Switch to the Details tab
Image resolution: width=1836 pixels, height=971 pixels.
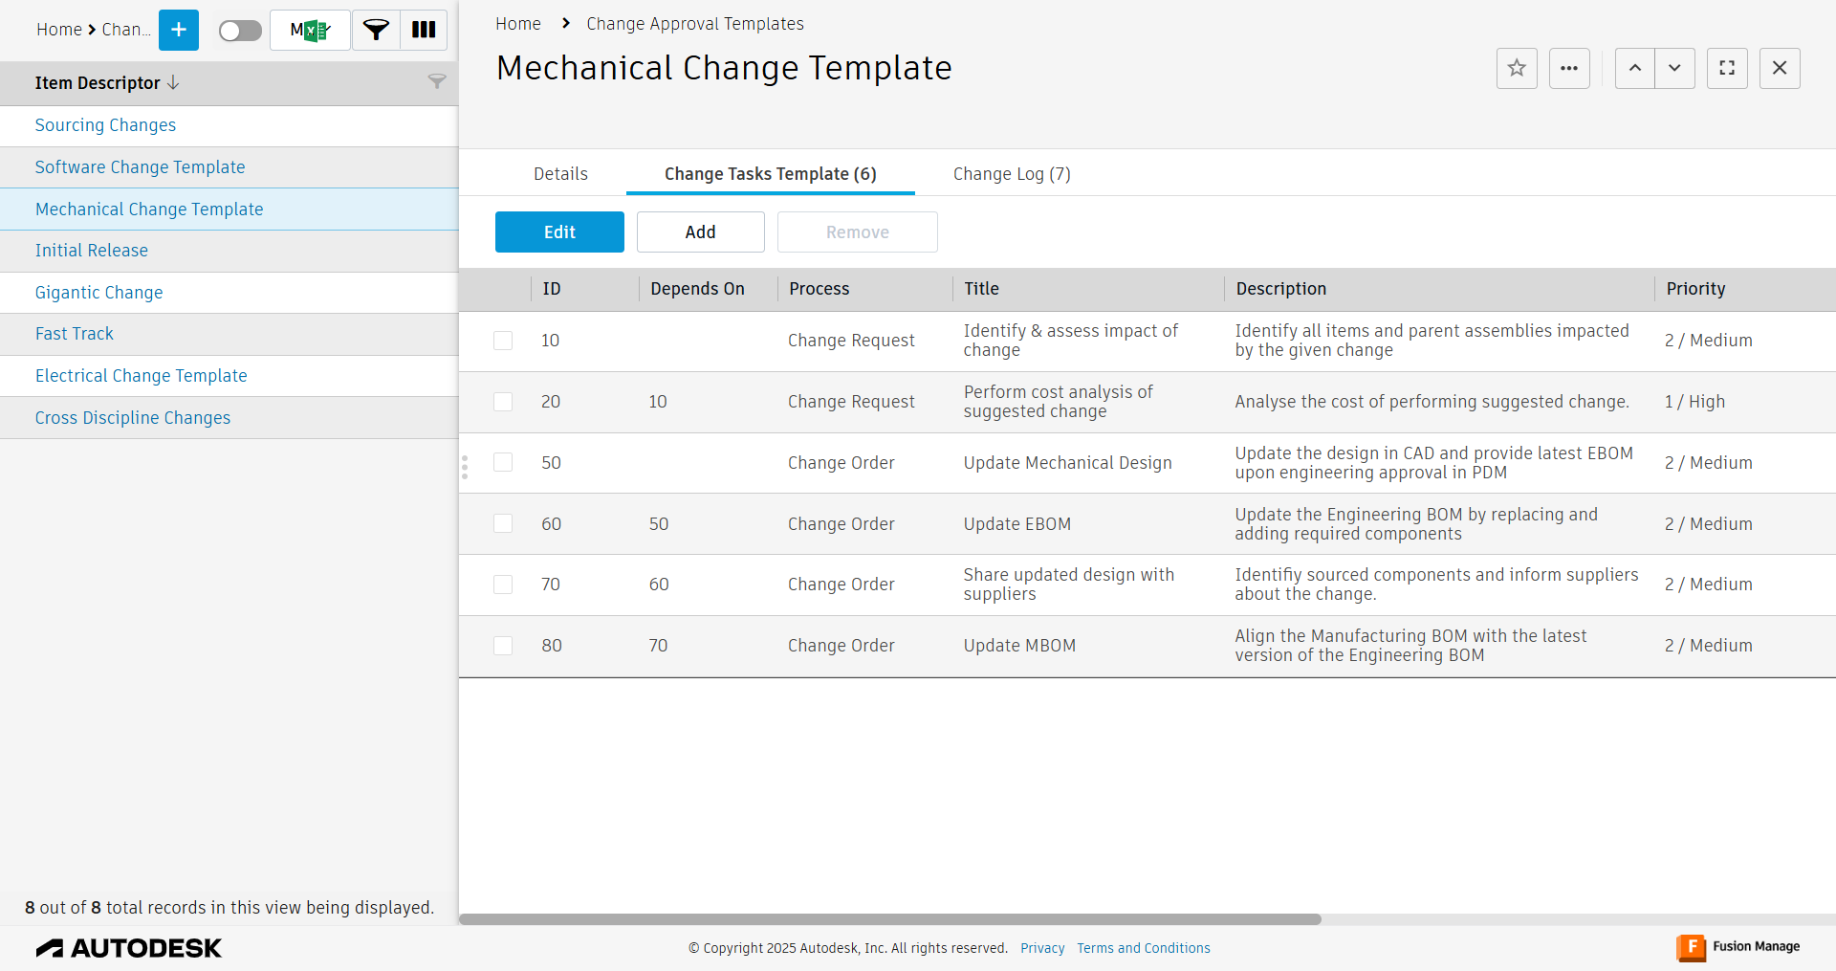point(560,174)
